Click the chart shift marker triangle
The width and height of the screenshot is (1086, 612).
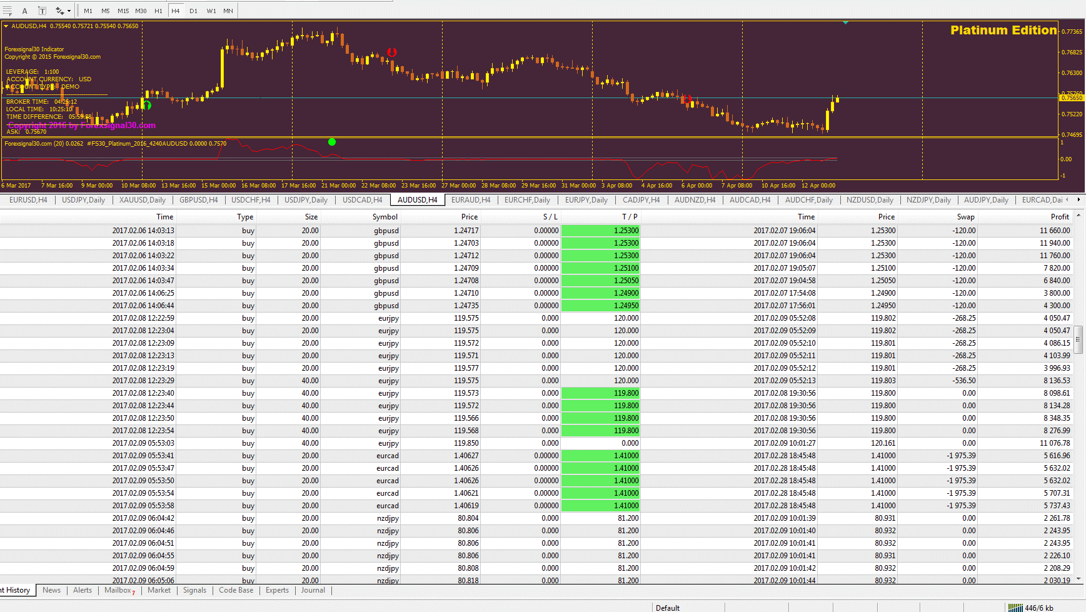[845, 23]
